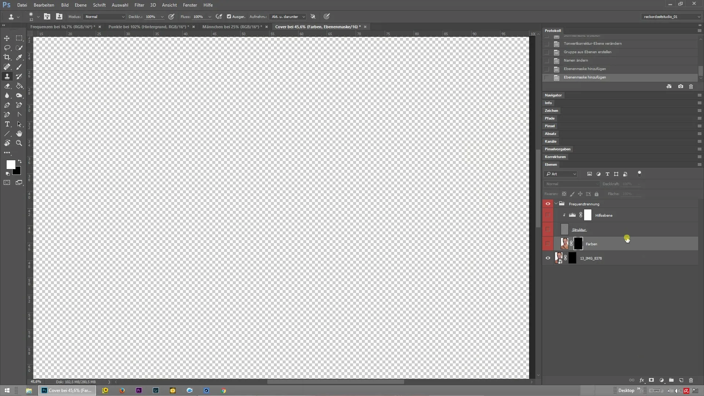Select the Blur tool
This screenshot has width=704, height=396.
click(7, 95)
